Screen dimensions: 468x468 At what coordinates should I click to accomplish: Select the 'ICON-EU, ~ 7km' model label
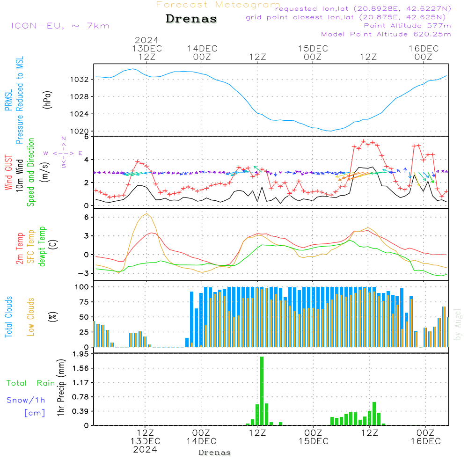(x=60, y=26)
